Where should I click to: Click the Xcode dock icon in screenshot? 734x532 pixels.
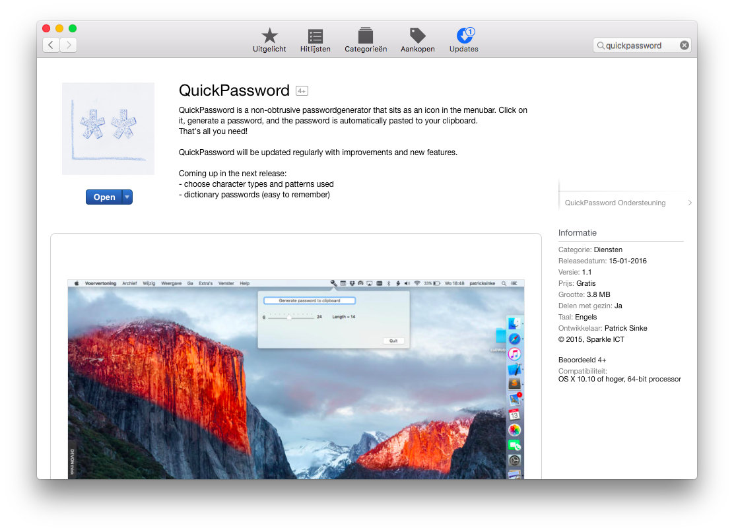coord(514,369)
